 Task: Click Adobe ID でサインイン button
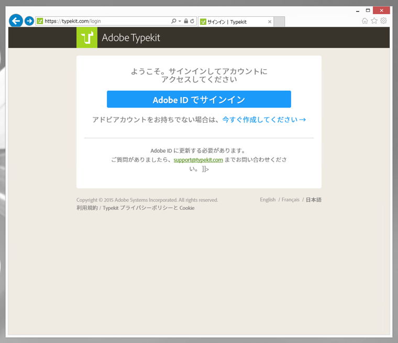[x=199, y=99]
